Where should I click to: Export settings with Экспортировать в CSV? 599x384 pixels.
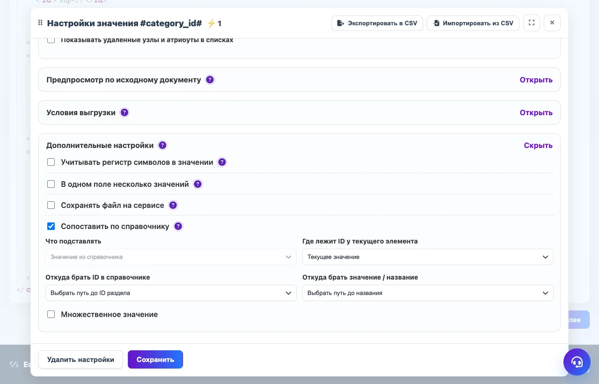pyautogui.click(x=377, y=23)
